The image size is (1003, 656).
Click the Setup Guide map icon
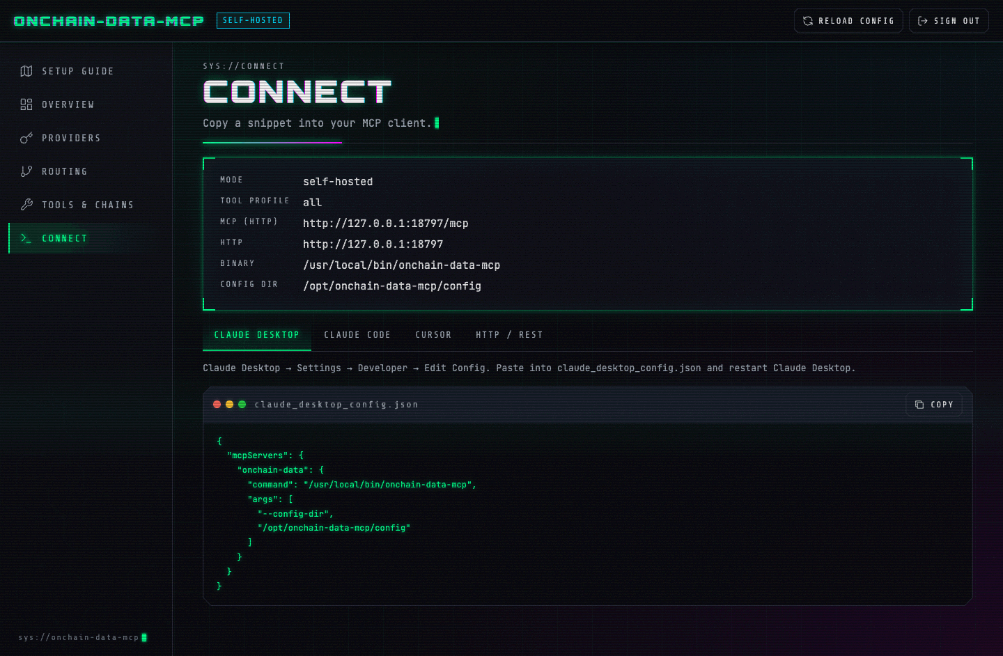tap(26, 71)
